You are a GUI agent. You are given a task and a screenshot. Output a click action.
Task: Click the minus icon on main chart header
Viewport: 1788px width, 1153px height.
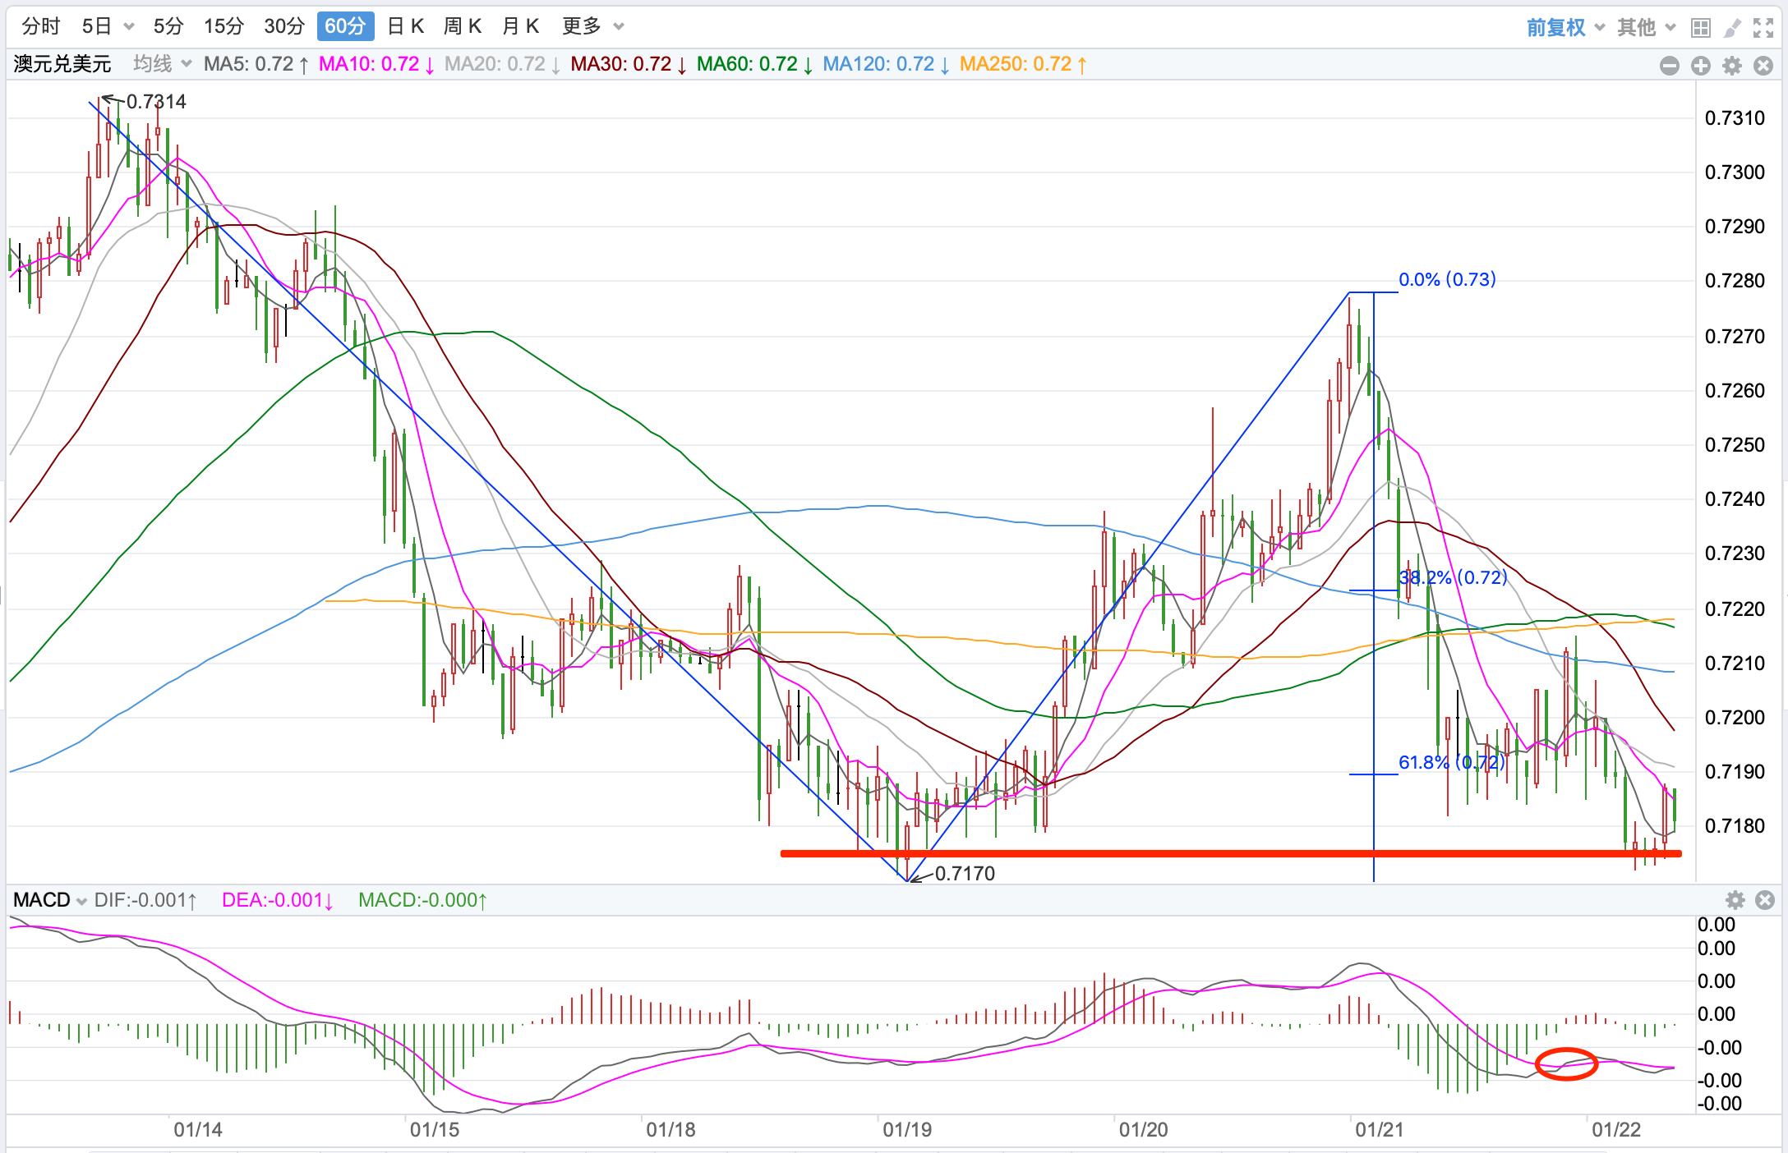point(1670,66)
